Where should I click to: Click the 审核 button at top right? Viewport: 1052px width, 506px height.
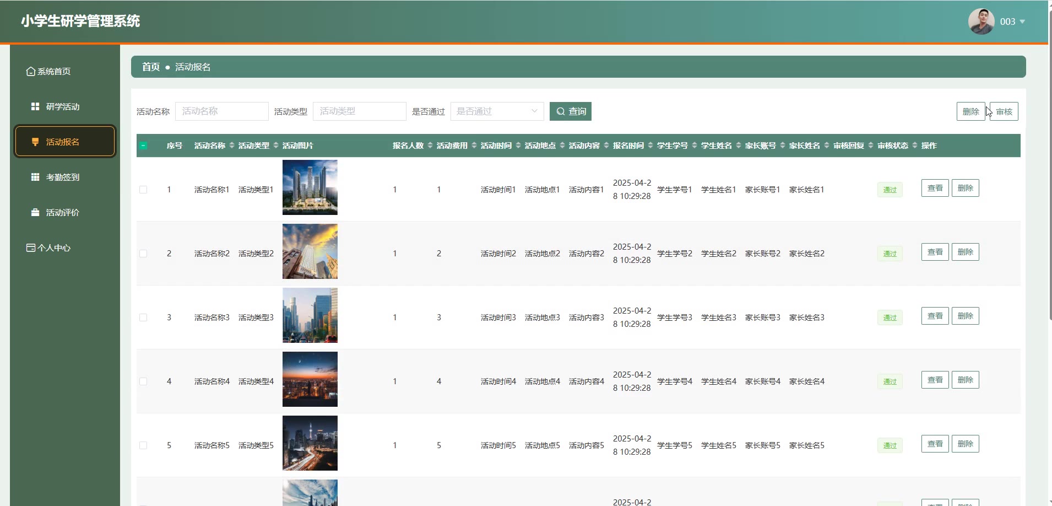point(1004,111)
